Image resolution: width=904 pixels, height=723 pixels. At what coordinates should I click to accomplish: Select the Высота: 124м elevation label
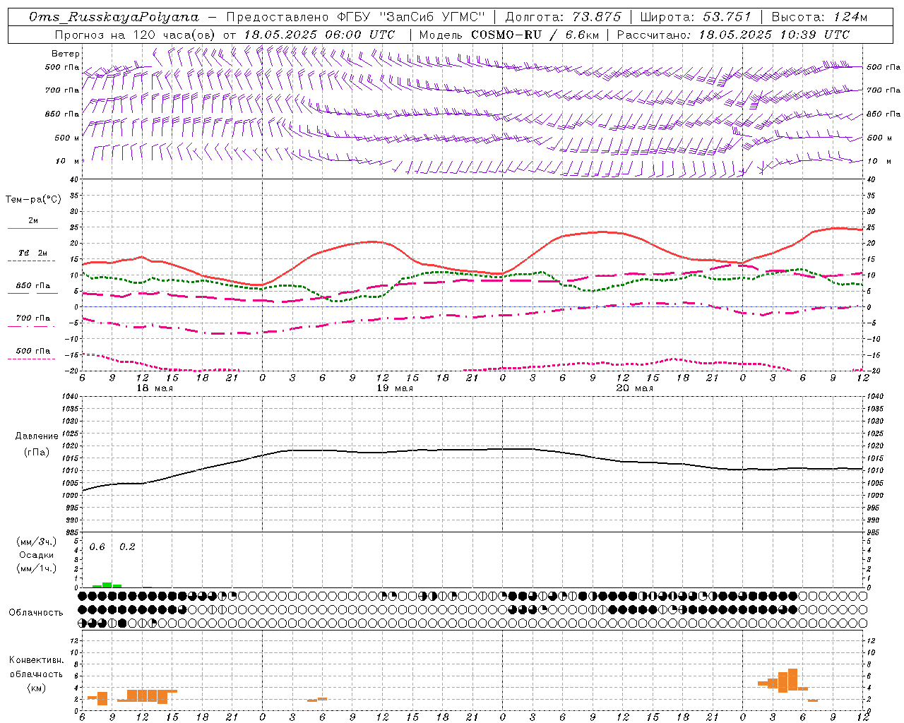point(819,17)
